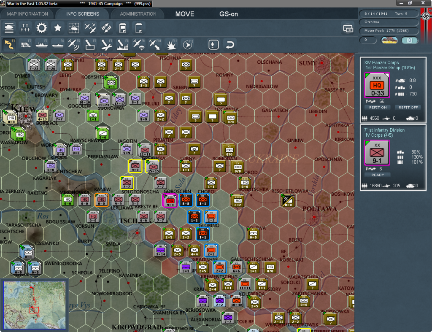Select the F9 air transport mode
432x332 pixels.
pyautogui.click(x=139, y=44)
